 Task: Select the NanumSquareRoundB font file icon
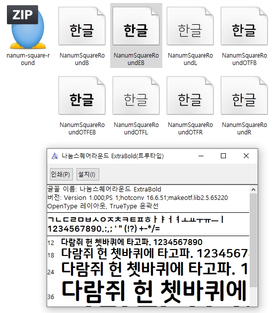pyautogui.click(x=82, y=26)
